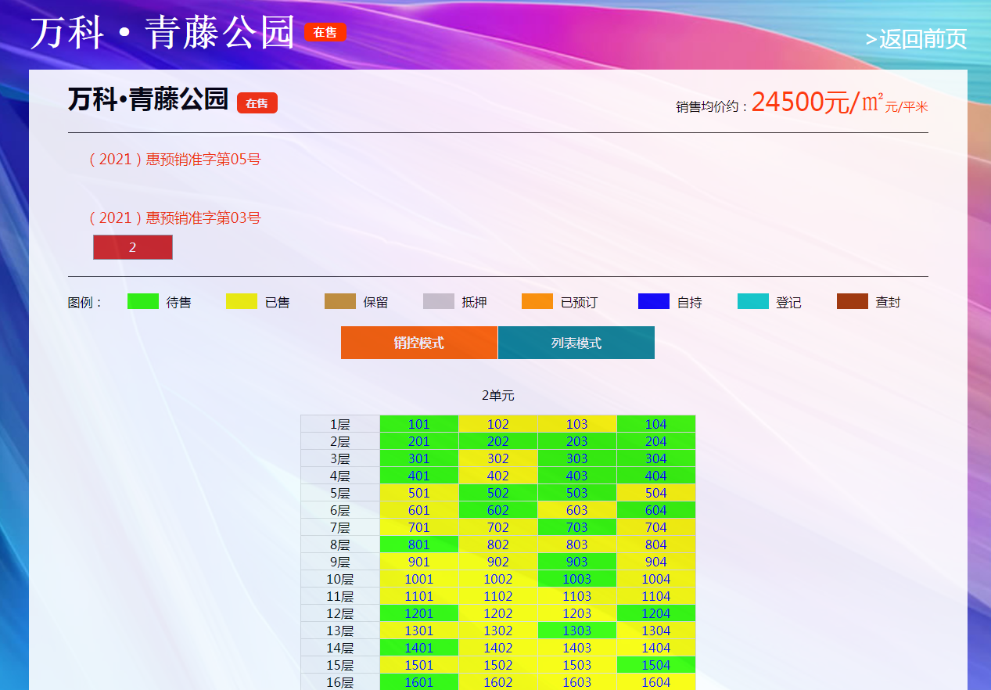991x690 pixels.
Task: Select unit 1501
Action: click(419, 665)
